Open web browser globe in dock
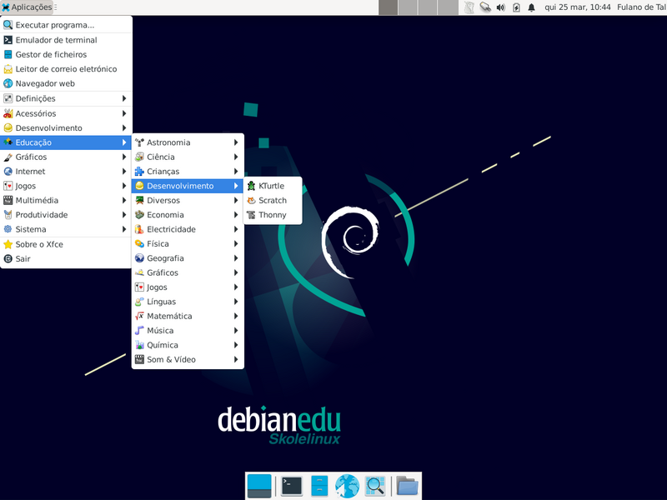Screen dimensions: 667x500 [x=347, y=486]
